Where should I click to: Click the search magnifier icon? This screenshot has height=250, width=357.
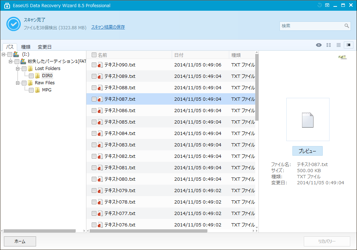tap(347, 26)
